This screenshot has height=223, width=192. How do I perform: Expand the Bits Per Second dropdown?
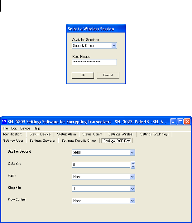(x=132, y=153)
